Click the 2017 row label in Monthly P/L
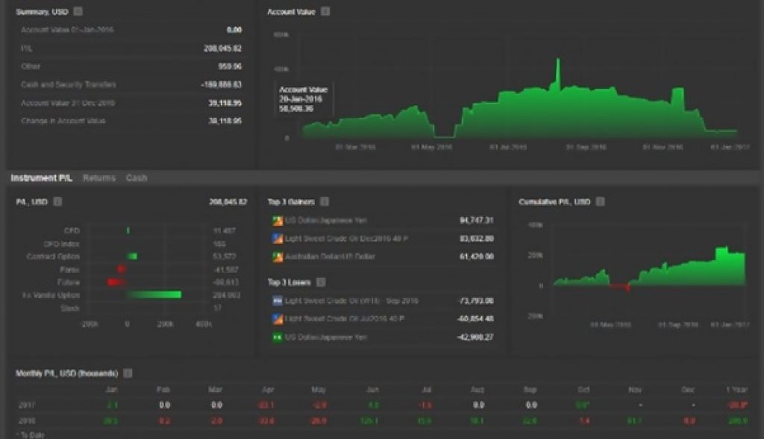The height and width of the screenshot is (439, 764). tap(27, 405)
